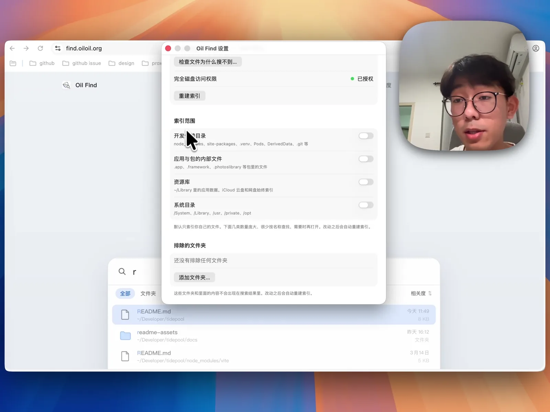Enable the 开发目录 indexing switch
This screenshot has width=550, height=412.
pos(366,136)
